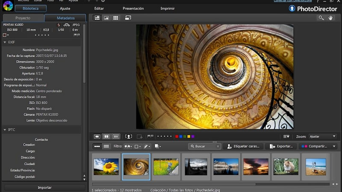Enable compare two photos view
Image resolution: width=342 pixels, height=192 pixels.
pos(106,137)
